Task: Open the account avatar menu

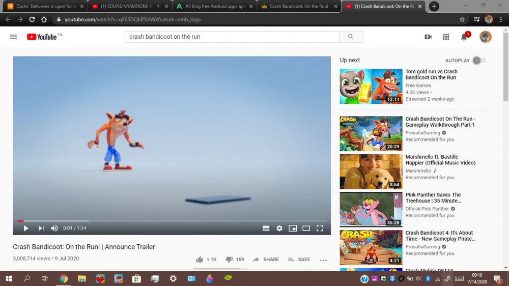Action: pyautogui.click(x=485, y=37)
